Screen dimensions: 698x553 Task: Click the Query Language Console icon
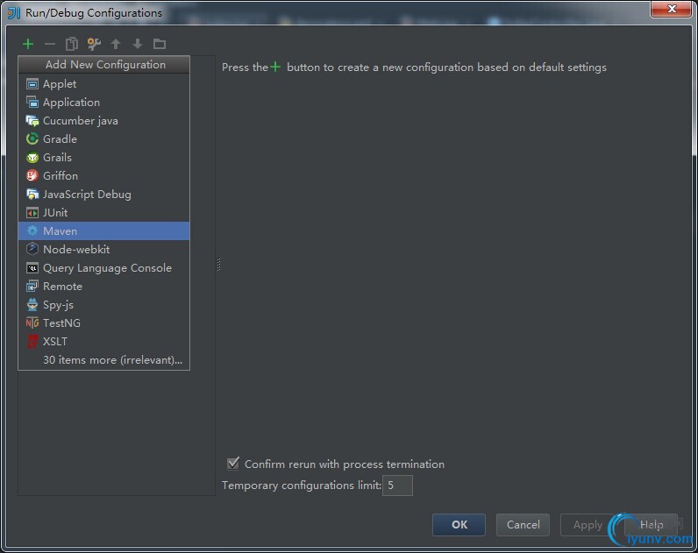pyautogui.click(x=32, y=268)
